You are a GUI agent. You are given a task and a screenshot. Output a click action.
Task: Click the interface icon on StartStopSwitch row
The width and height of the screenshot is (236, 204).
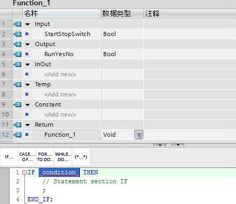tap(17, 34)
